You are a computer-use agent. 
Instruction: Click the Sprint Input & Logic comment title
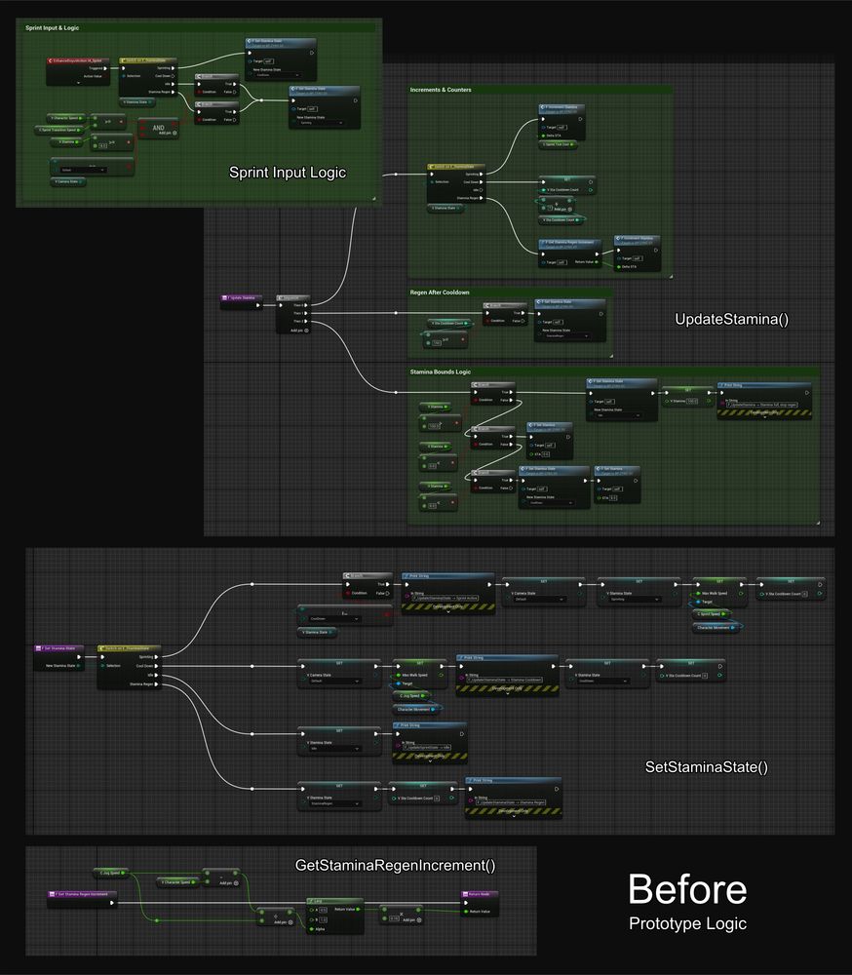coord(53,28)
